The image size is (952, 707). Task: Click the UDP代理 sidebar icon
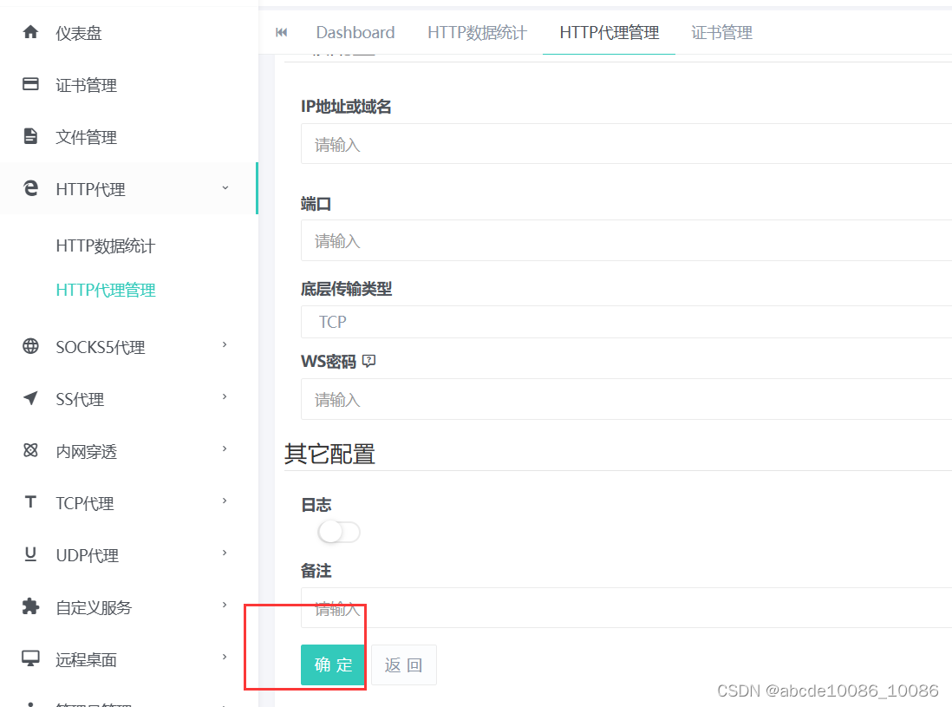click(x=30, y=554)
